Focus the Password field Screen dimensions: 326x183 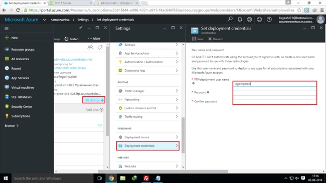[274, 93]
